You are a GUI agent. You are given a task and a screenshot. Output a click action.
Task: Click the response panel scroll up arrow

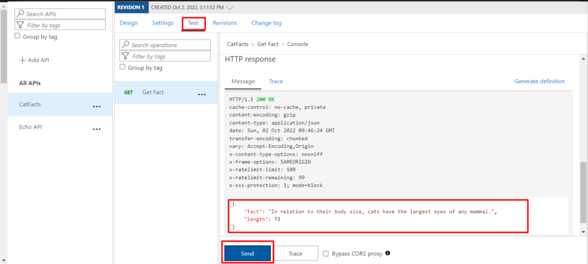582,59
